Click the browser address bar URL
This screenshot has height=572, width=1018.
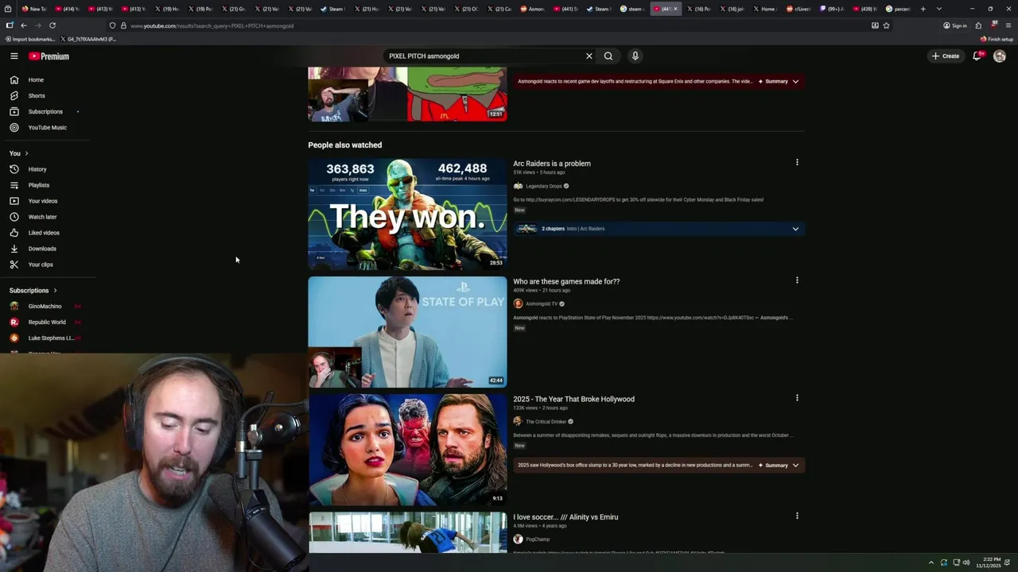212,25
